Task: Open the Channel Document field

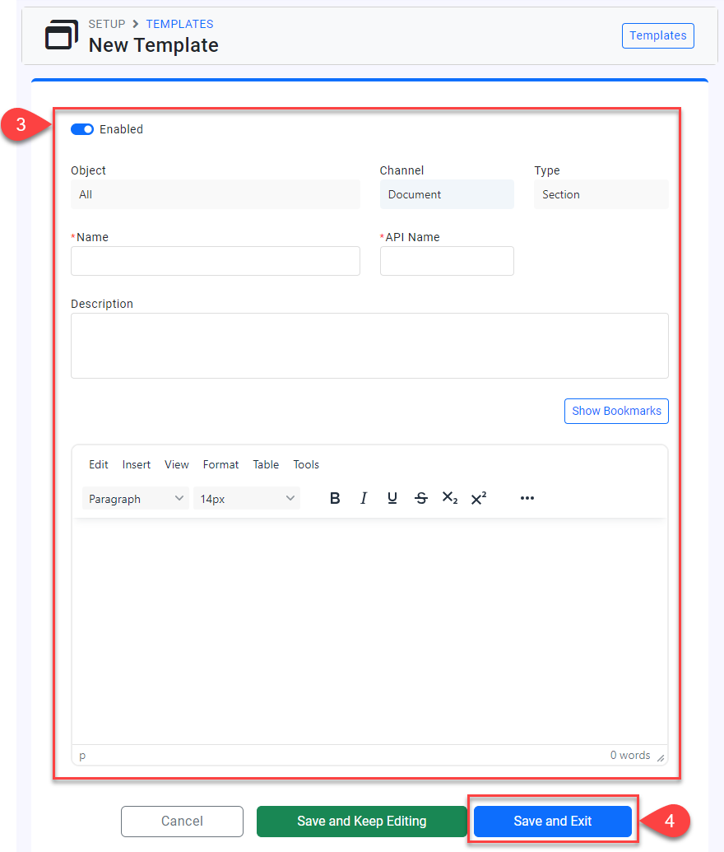Action: pyautogui.click(x=447, y=195)
